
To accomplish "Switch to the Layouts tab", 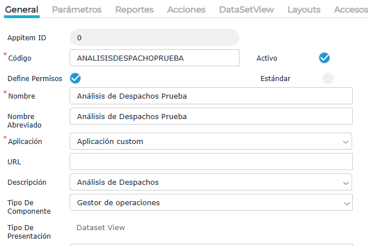I will point(303,10).
